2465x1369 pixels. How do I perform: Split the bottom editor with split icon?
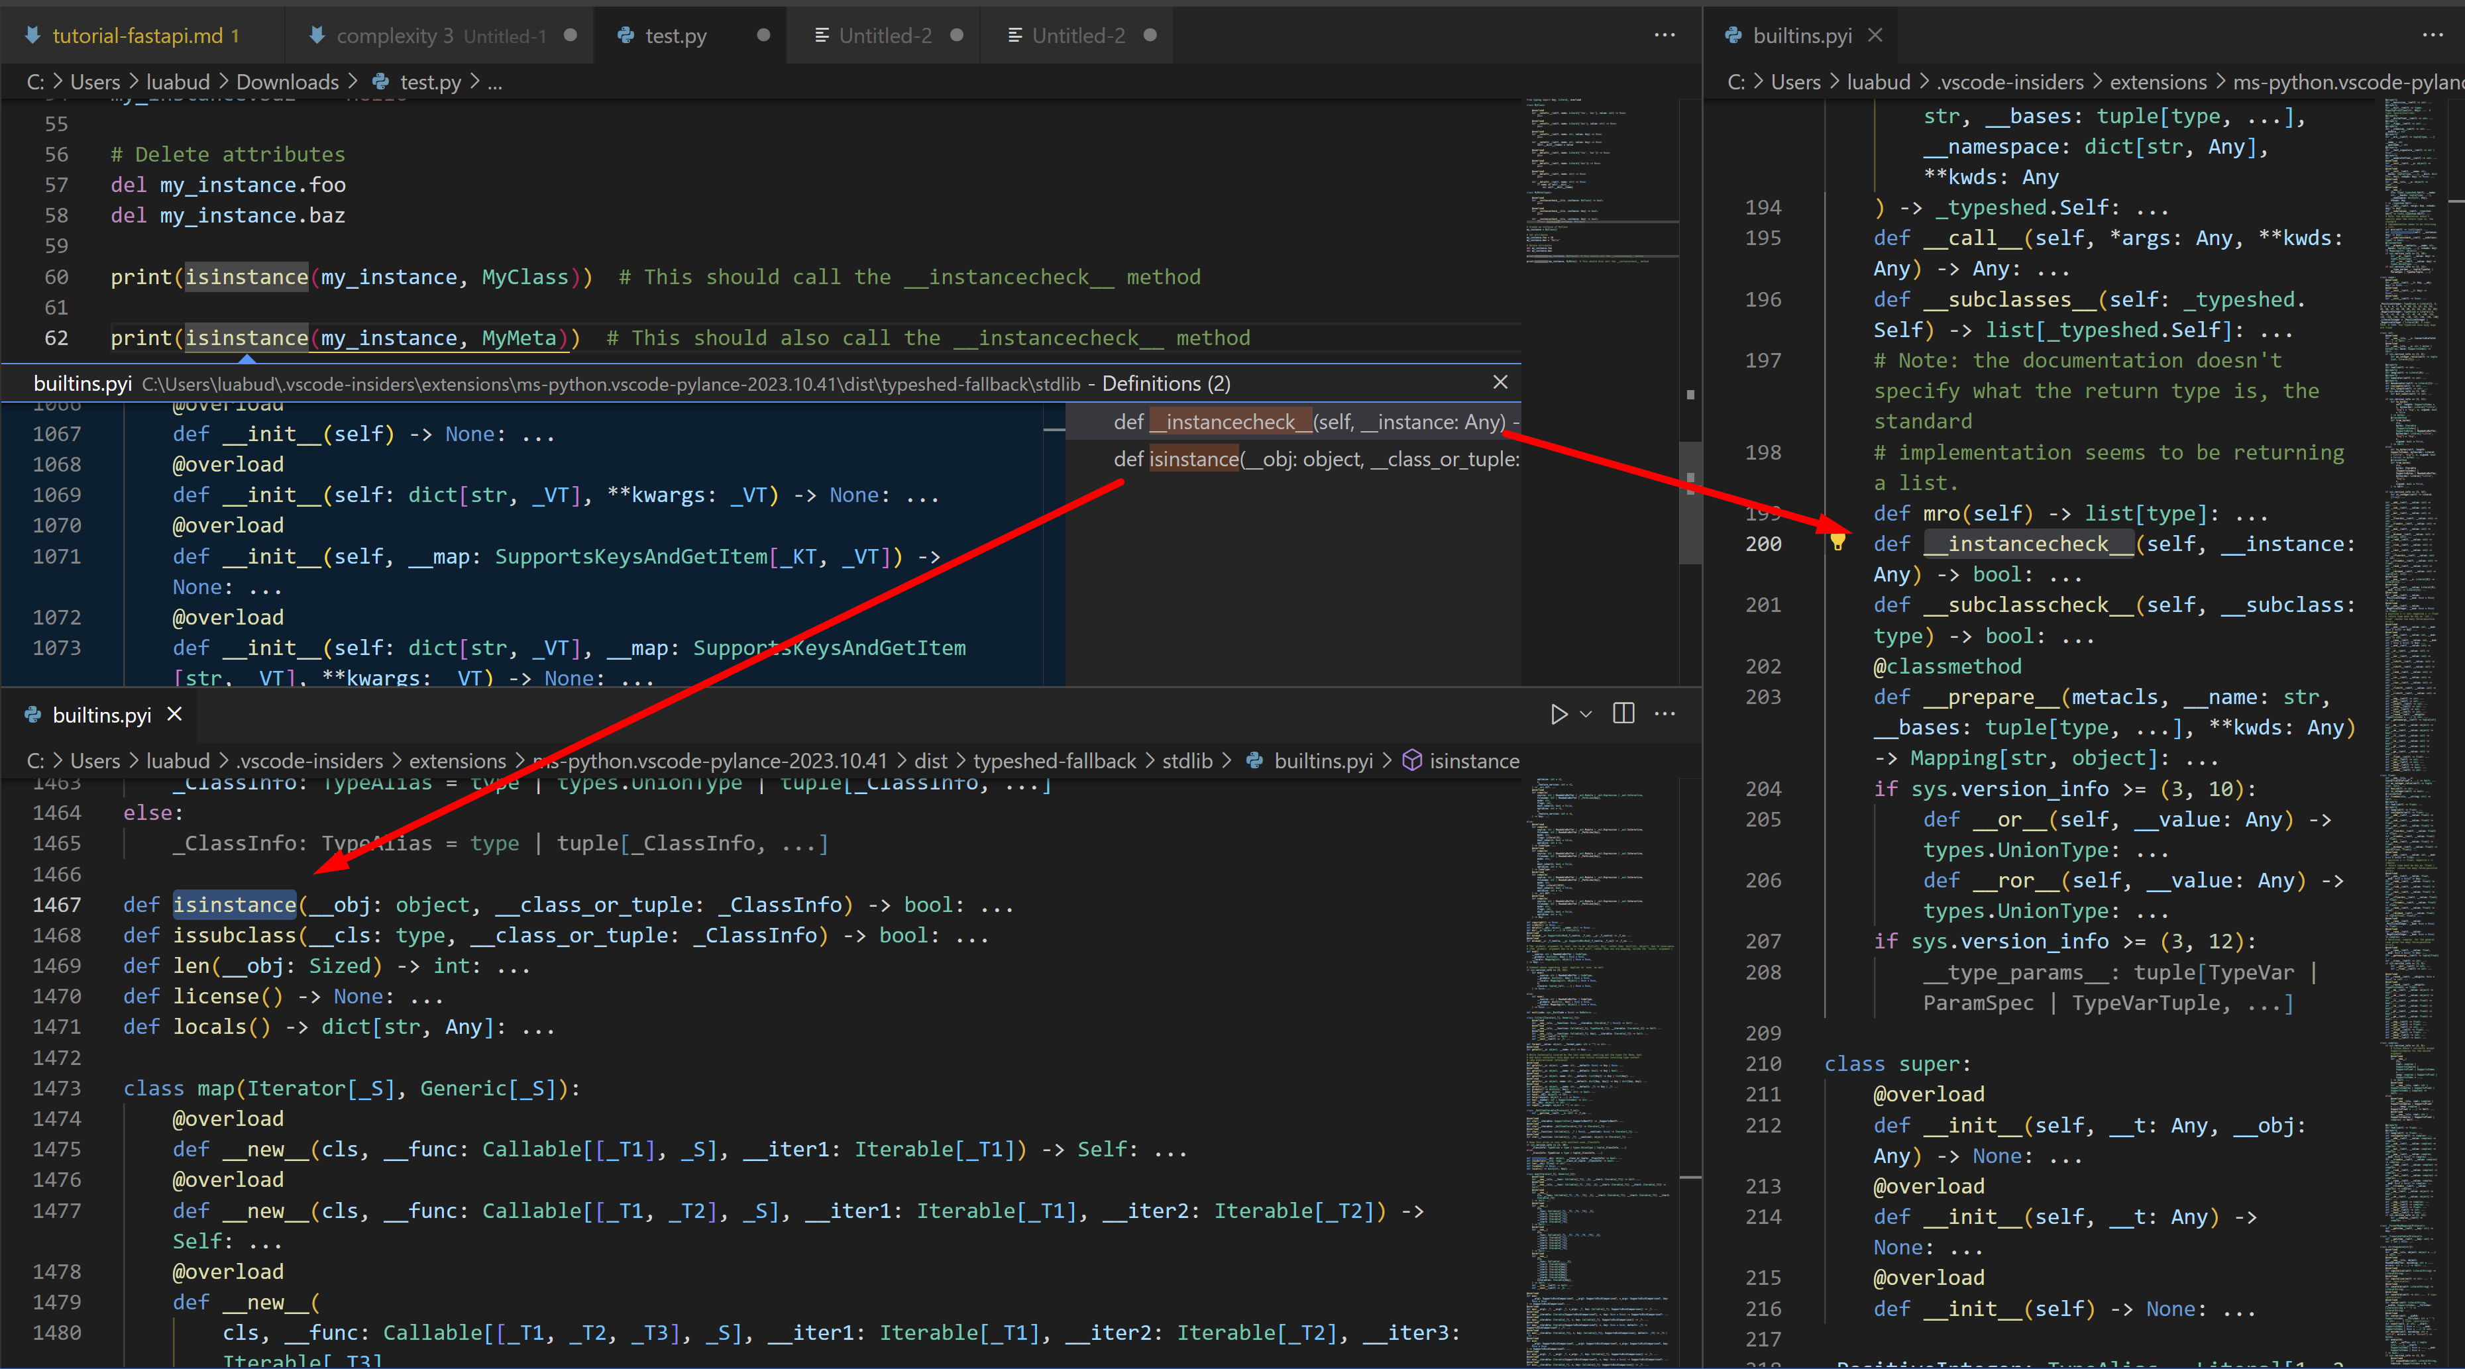pos(1624,714)
